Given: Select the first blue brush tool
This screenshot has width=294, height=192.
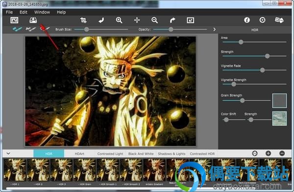Looking at the screenshot, I should click(17, 29).
